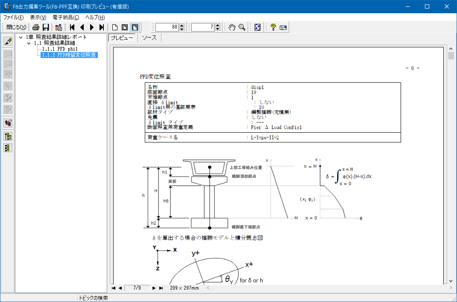Select 1.1.1 PFD phi1 in tree
457x302 pixels.
[x=60, y=49]
